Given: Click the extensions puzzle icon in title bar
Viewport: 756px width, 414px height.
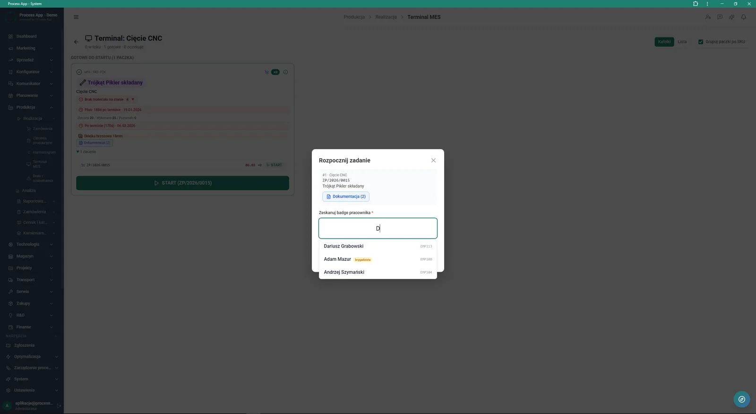Looking at the screenshot, I should (x=696, y=3).
